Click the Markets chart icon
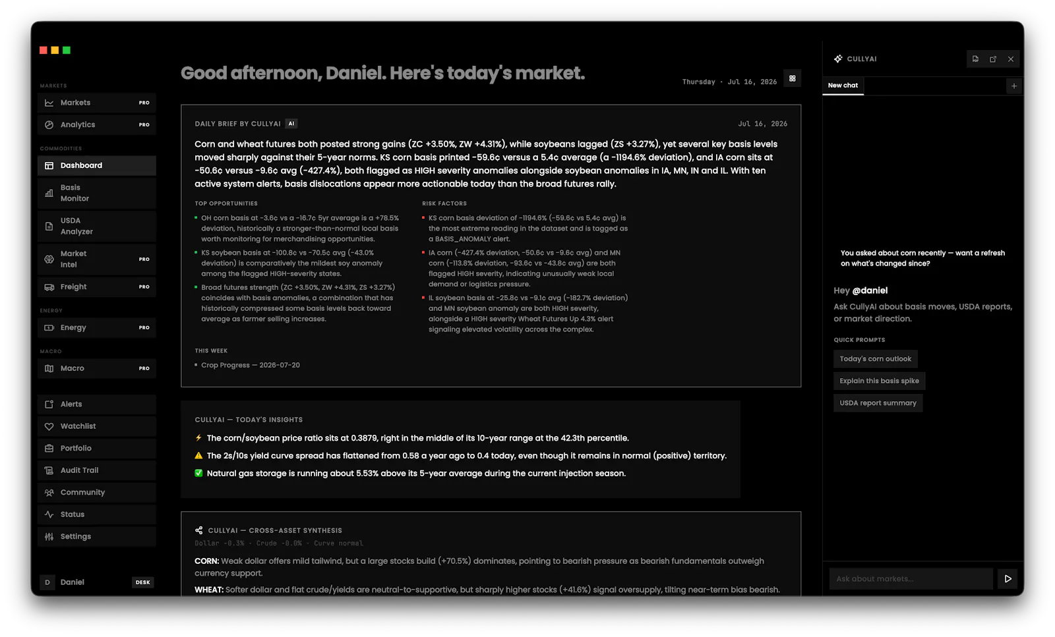Viewport: 1055px width, 637px height. 49,103
